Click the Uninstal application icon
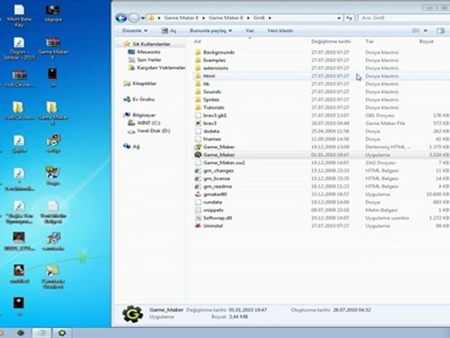Image resolution: width=450 pixels, height=338 pixels. coord(198,226)
